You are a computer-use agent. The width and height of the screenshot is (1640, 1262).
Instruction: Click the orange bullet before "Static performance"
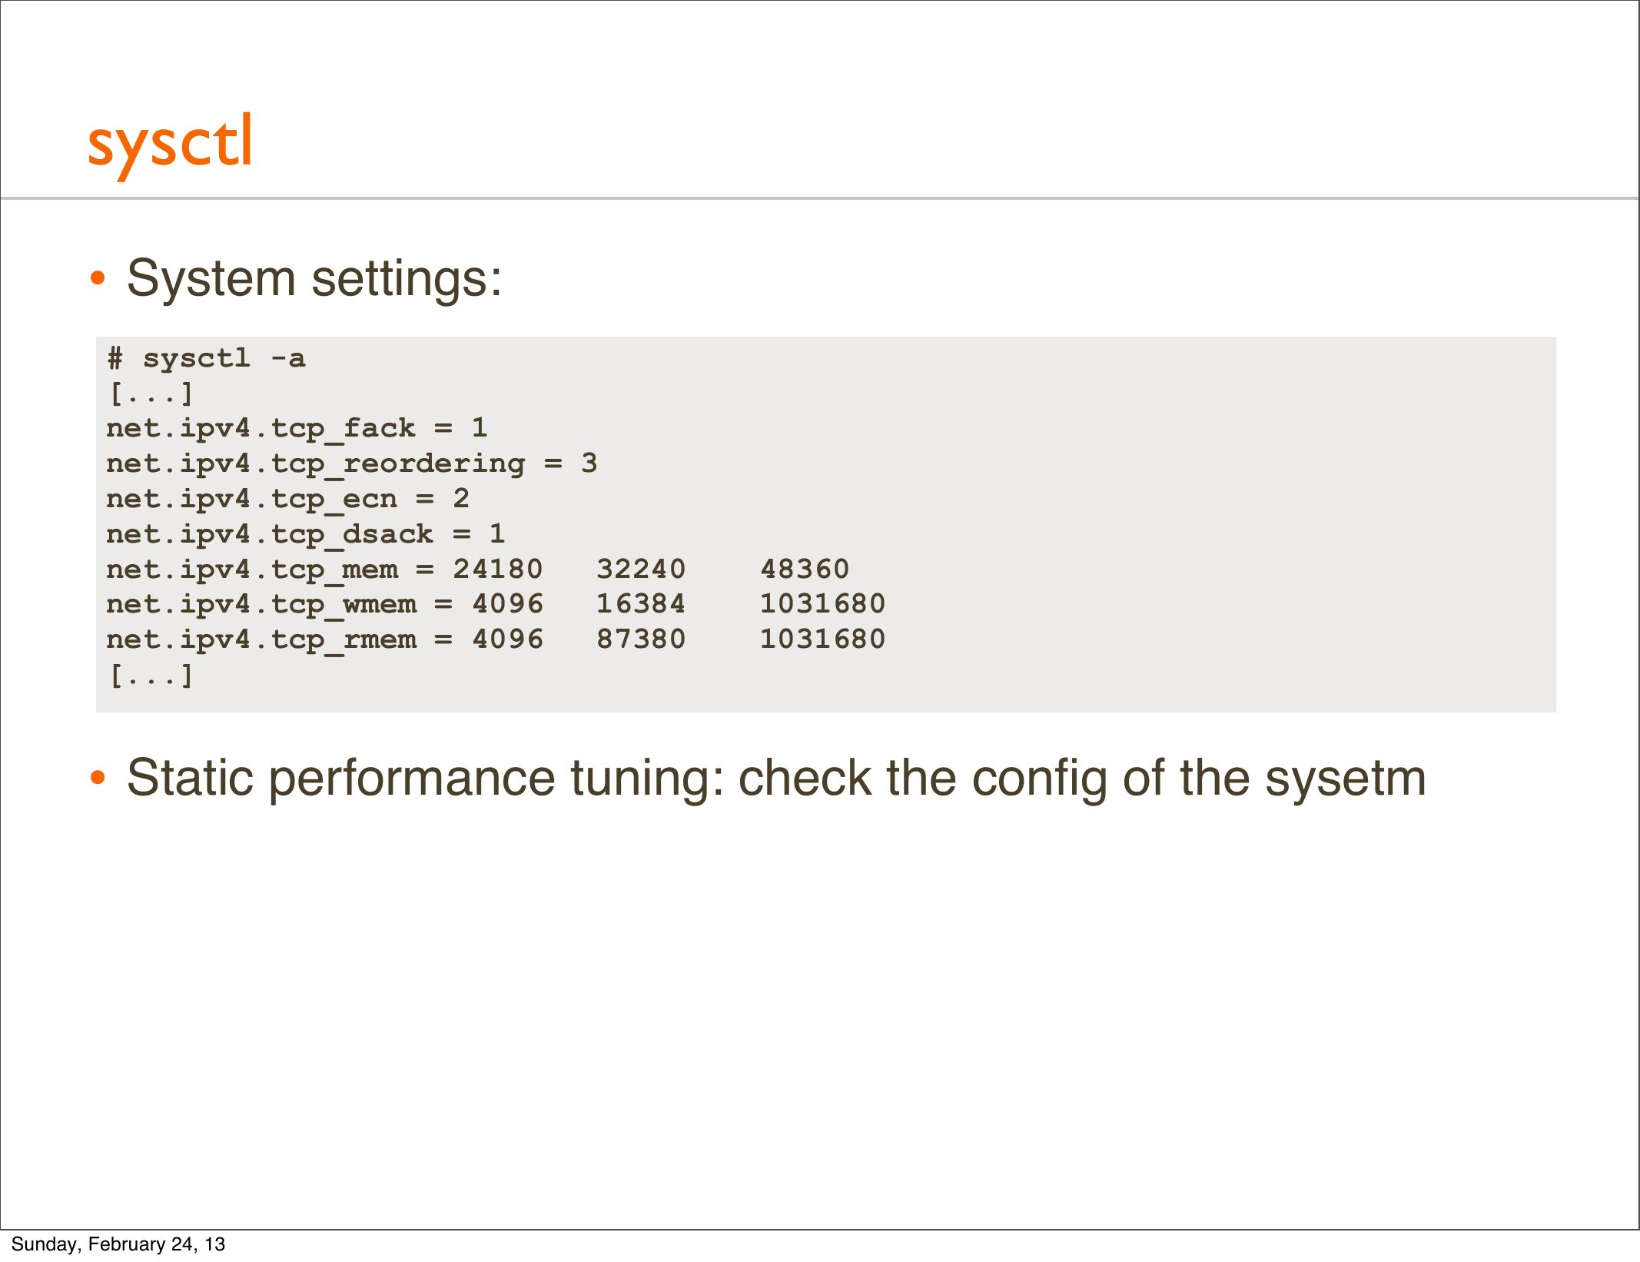coord(98,779)
